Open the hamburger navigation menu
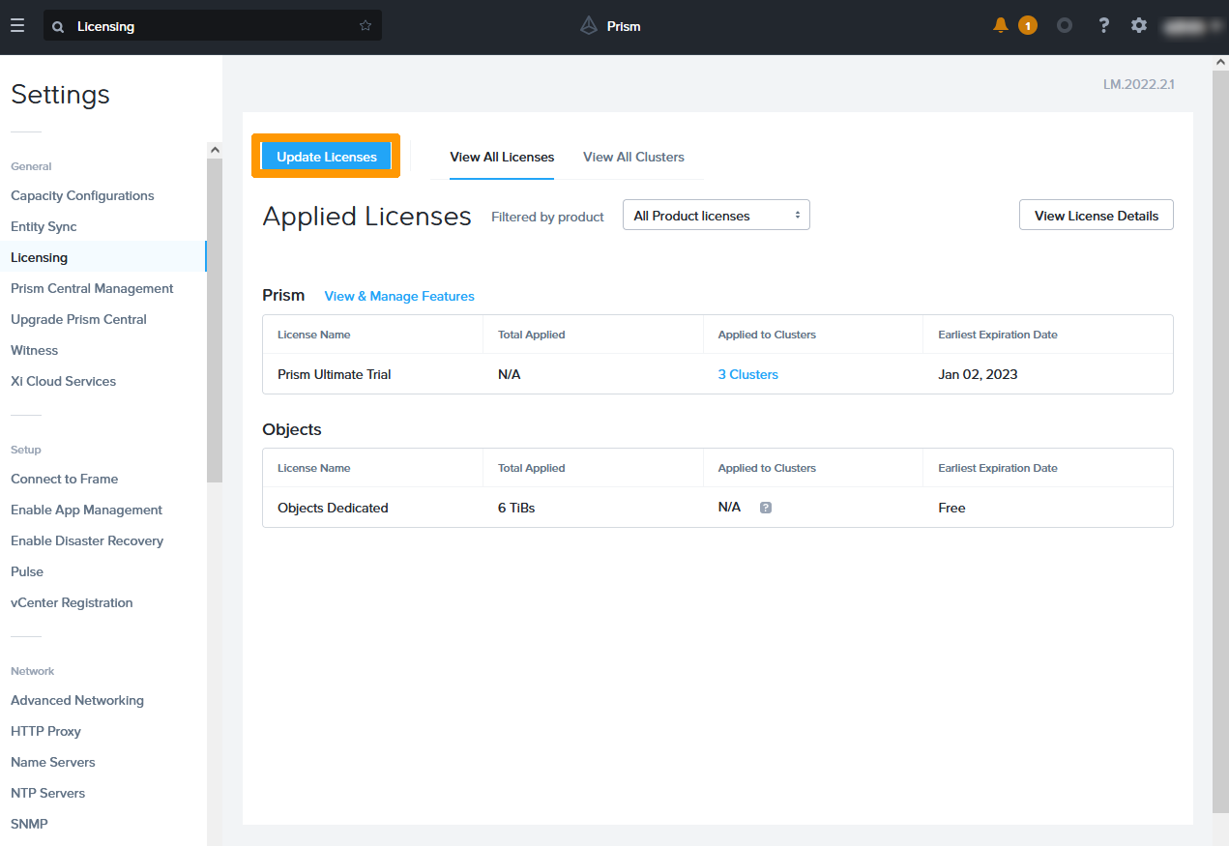 [x=17, y=25]
